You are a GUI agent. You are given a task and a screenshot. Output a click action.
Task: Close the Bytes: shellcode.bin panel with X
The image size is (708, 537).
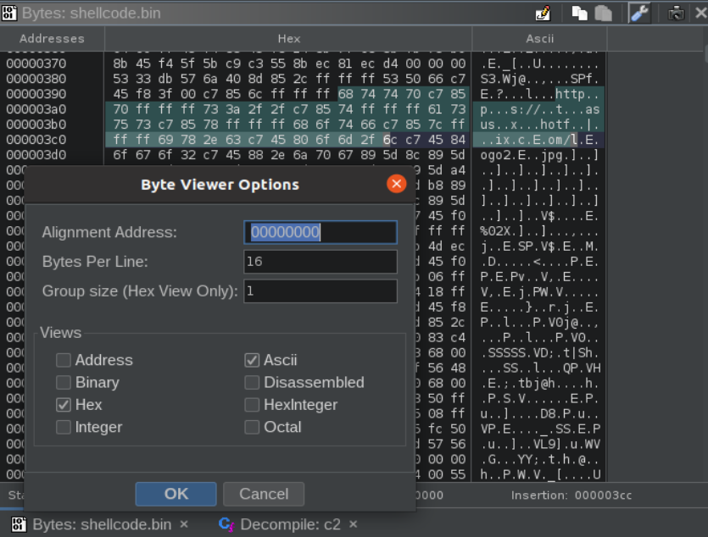coord(700,13)
